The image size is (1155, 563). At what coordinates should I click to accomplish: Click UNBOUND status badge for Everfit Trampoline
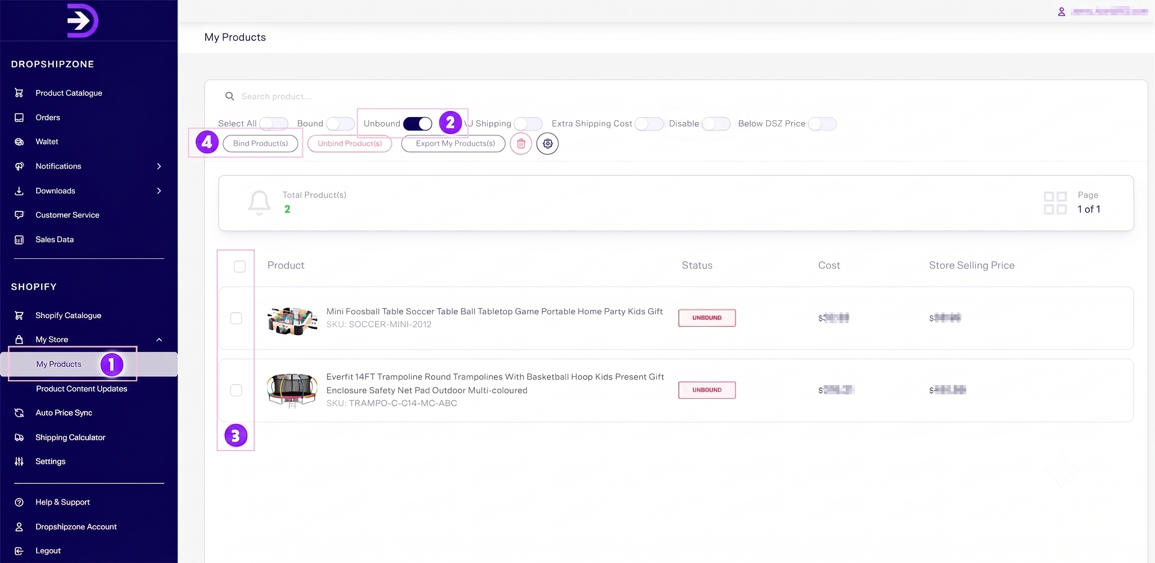pos(707,390)
